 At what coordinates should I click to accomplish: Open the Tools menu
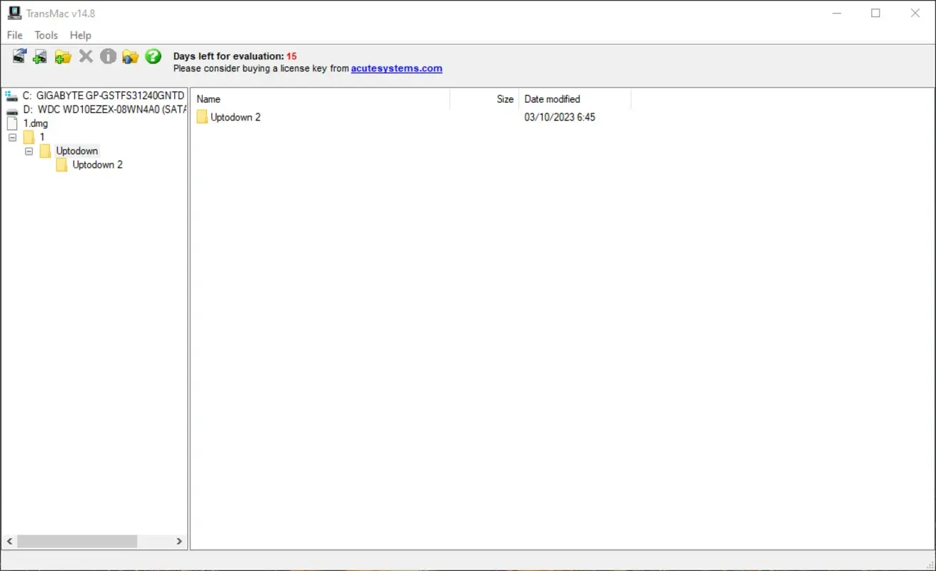pyautogui.click(x=46, y=35)
